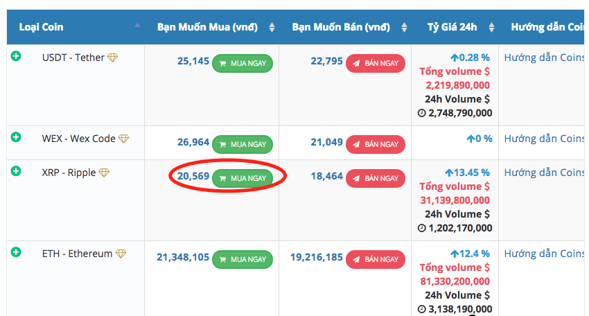Click the 0 % rate change for WEX
Screen dimensions: 589x316
[480, 139]
